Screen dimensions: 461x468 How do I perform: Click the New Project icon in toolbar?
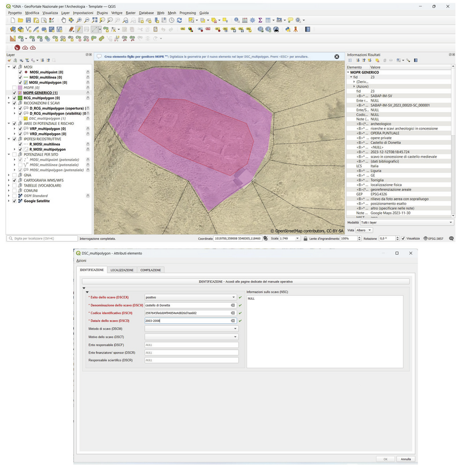pos(12,21)
